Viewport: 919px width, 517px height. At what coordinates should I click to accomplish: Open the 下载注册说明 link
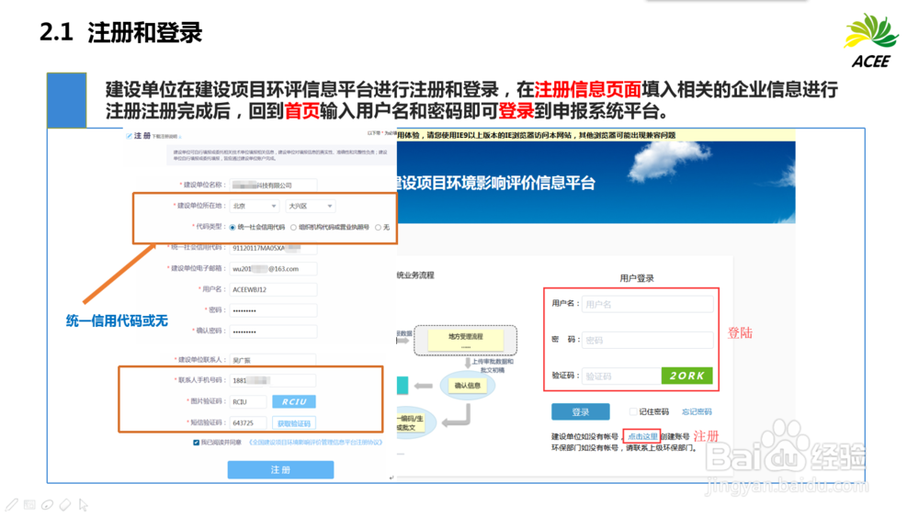pyautogui.click(x=166, y=137)
